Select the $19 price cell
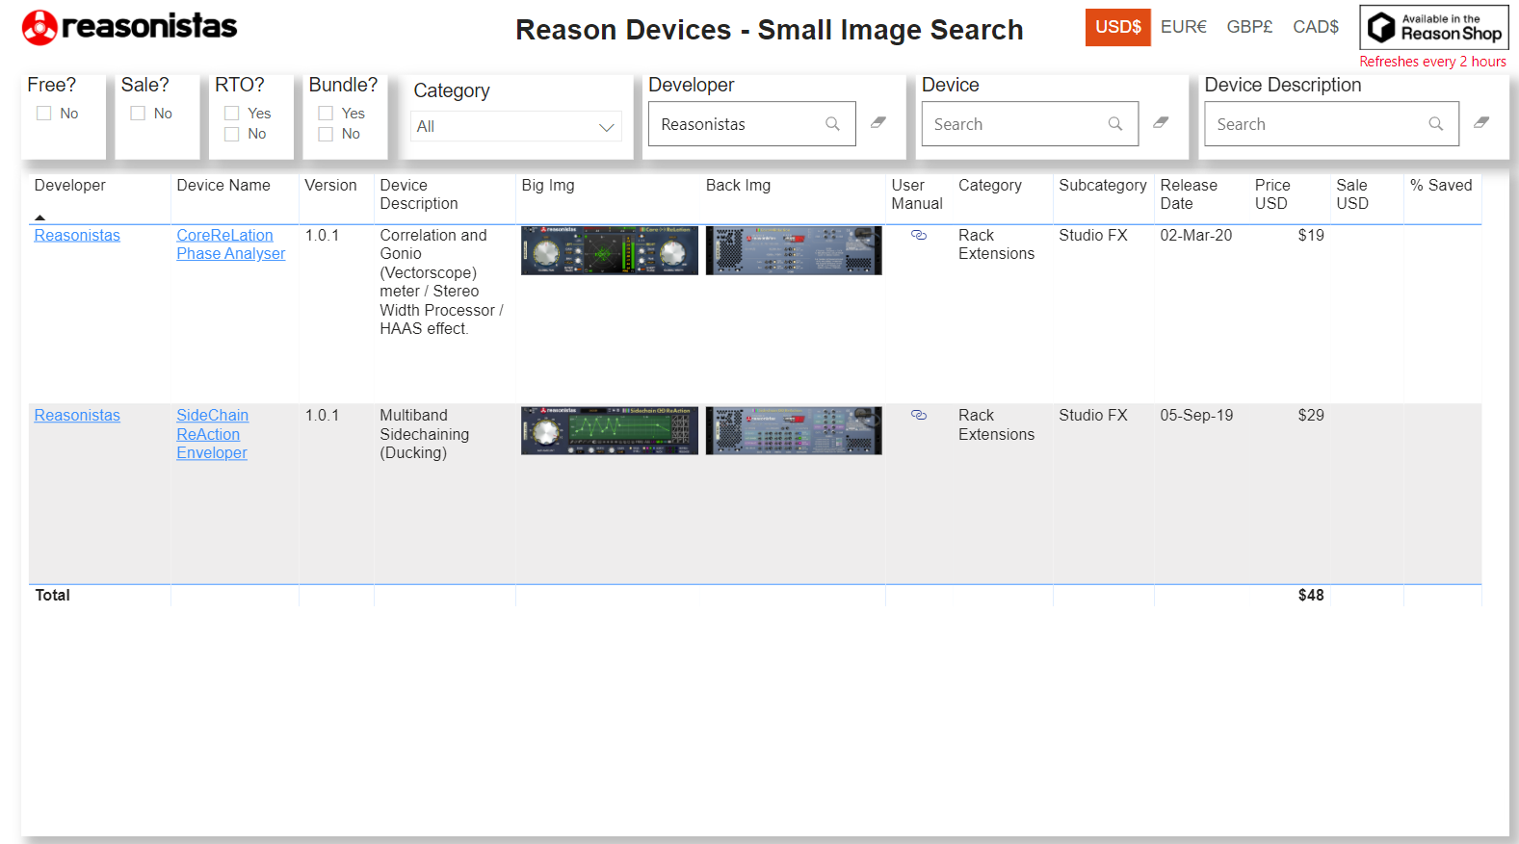The image size is (1519, 844). tap(1311, 235)
